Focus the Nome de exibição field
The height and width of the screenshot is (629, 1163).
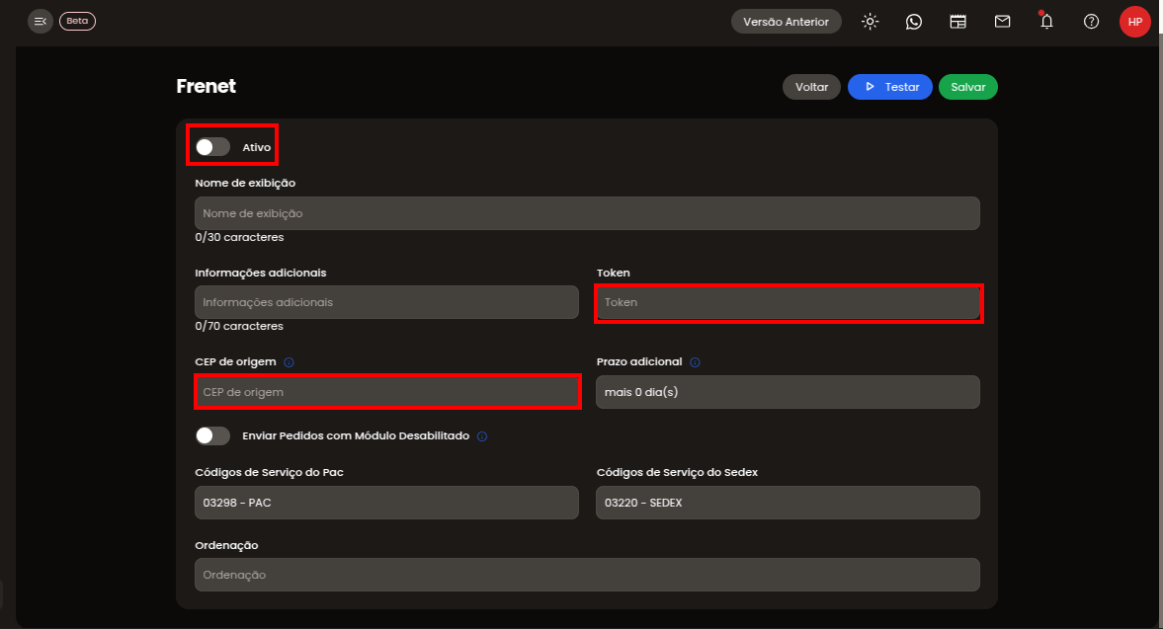click(x=587, y=213)
